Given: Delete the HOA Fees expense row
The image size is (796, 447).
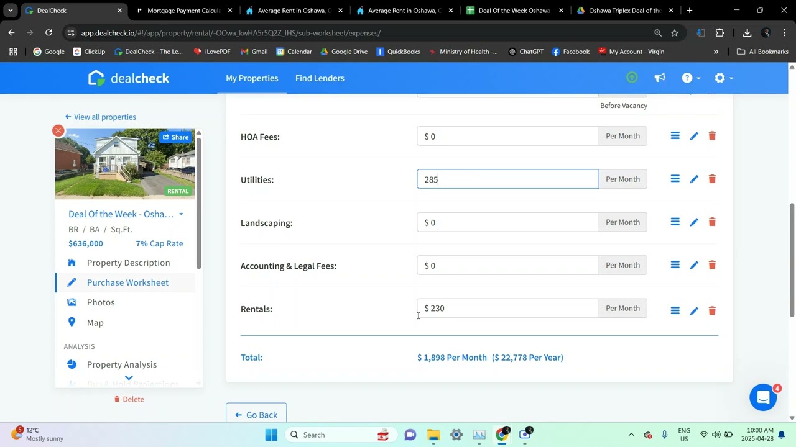Looking at the screenshot, I should click(712, 136).
